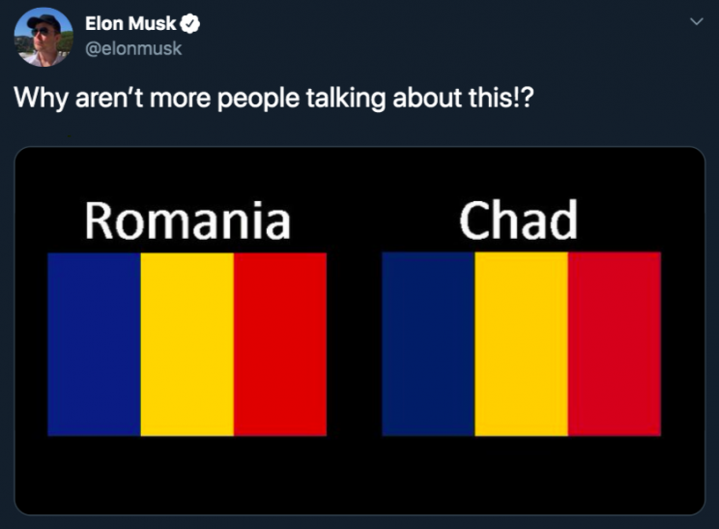This screenshot has width=719, height=529.
Task: Click the "Romania" label in the image
Action: (x=187, y=220)
